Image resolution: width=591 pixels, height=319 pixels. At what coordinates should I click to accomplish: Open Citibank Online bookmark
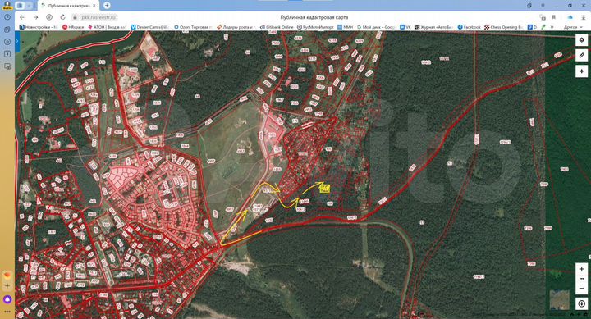277,27
